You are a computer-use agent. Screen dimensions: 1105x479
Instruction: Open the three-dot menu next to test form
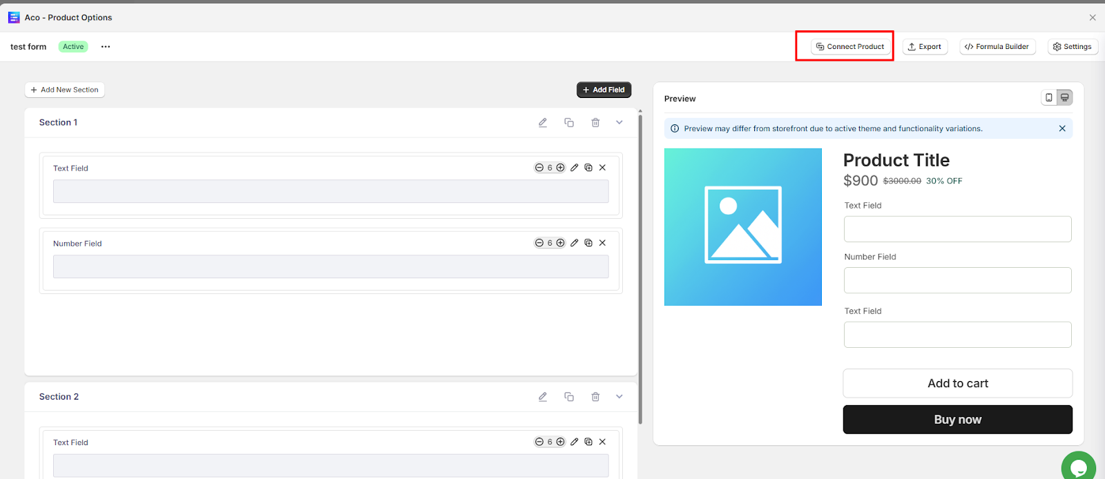click(x=106, y=47)
